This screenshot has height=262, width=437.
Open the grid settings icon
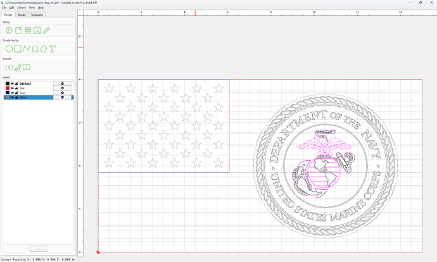pos(28,30)
